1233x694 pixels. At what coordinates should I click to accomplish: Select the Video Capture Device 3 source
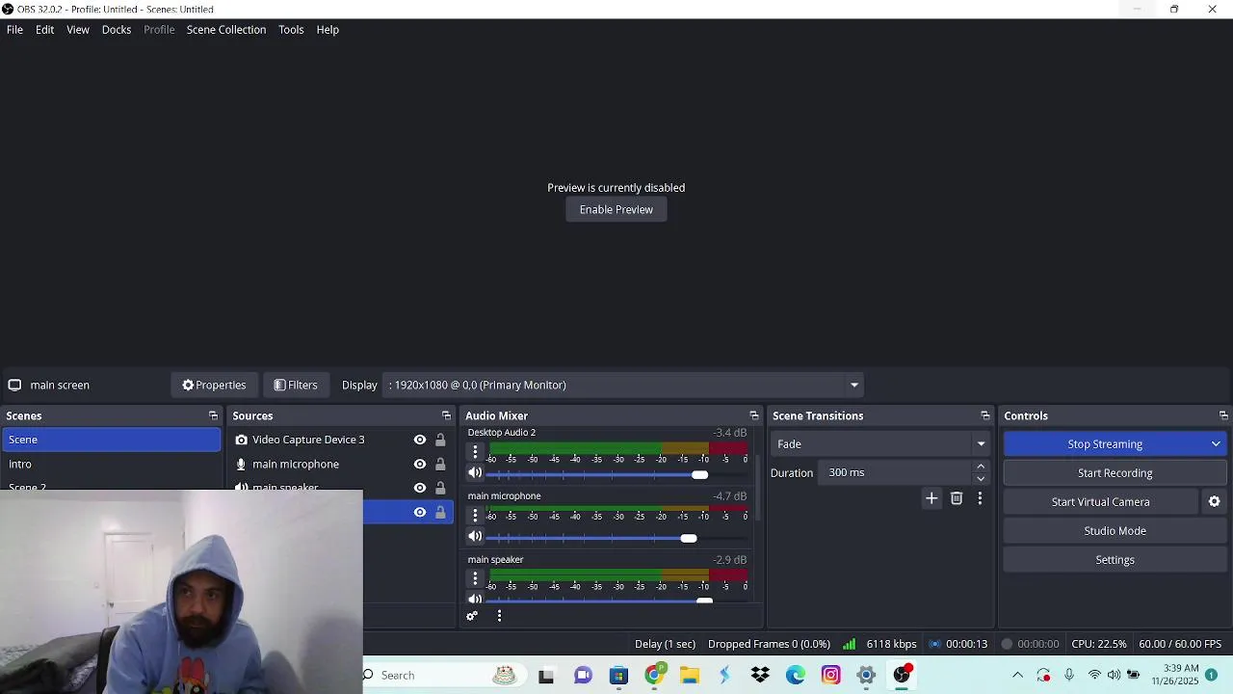308,440
